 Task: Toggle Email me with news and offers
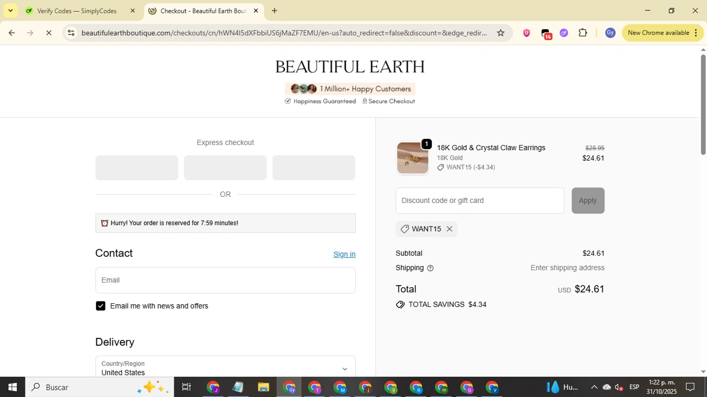[x=100, y=306]
